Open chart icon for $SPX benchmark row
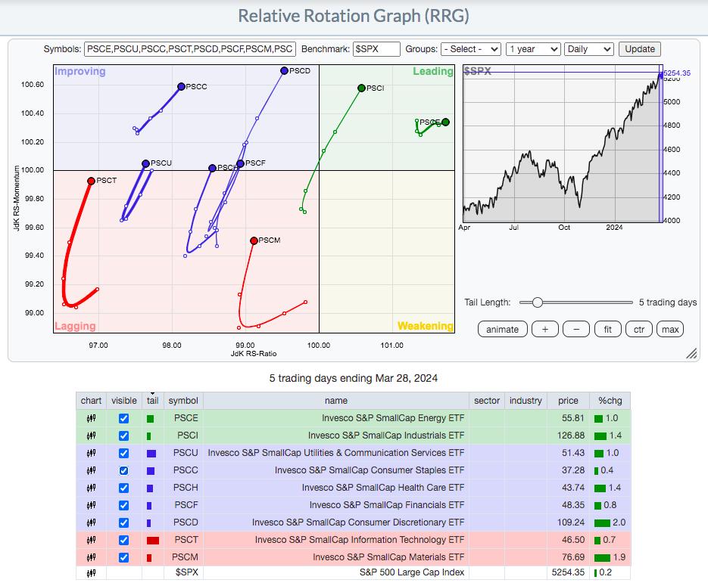 (x=91, y=573)
